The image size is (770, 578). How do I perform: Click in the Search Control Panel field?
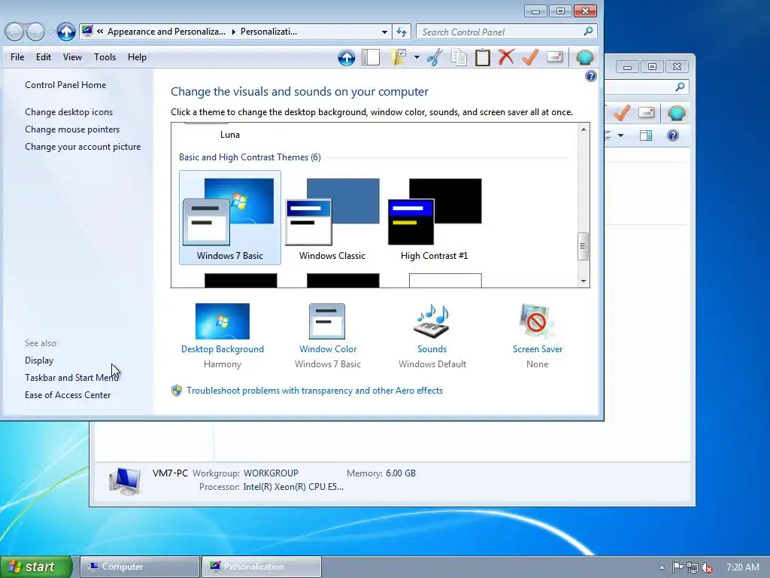[x=506, y=32]
